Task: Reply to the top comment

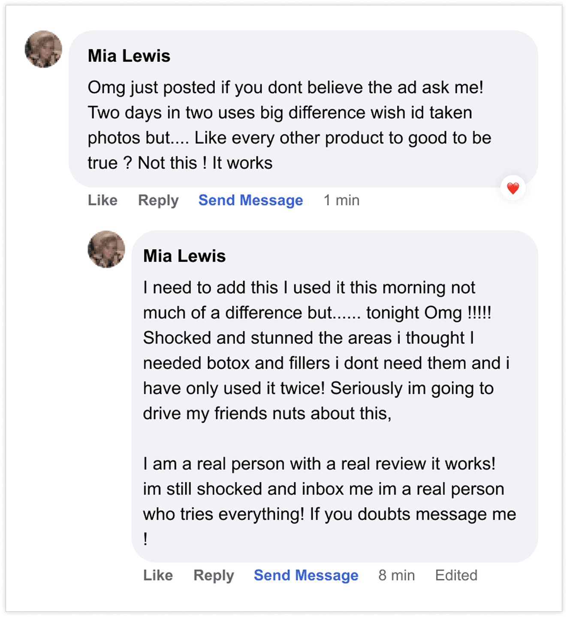Action: coord(158,200)
